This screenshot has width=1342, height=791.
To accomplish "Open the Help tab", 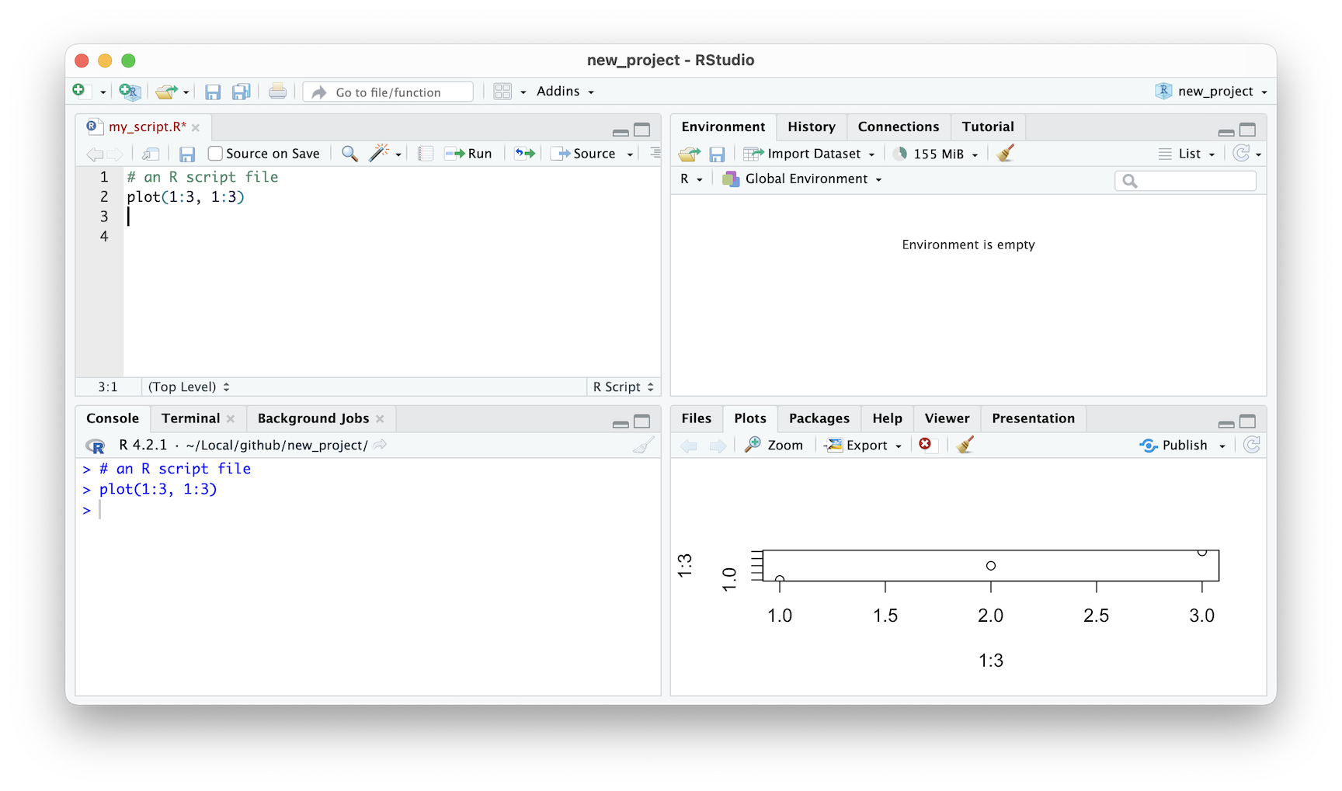I will click(888, 418).
